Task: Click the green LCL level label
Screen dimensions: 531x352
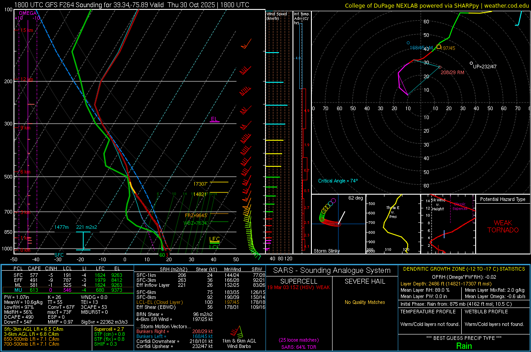Action: coord(214,247)
